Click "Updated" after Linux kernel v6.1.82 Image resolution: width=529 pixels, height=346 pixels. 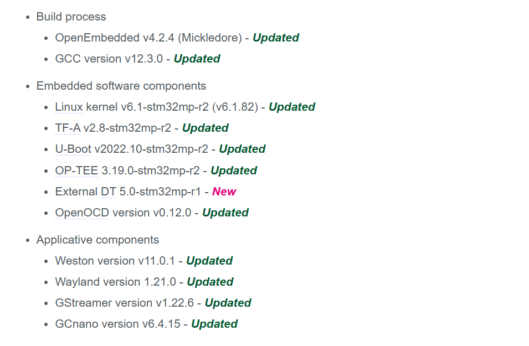292,107
